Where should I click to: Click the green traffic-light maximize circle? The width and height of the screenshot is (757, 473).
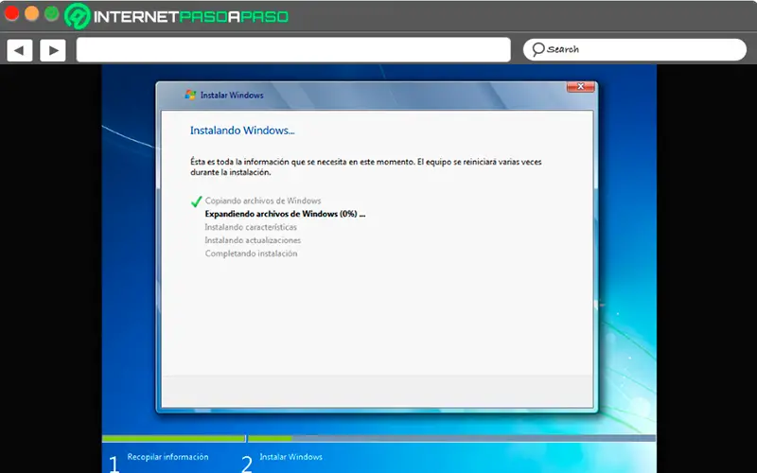52,13
